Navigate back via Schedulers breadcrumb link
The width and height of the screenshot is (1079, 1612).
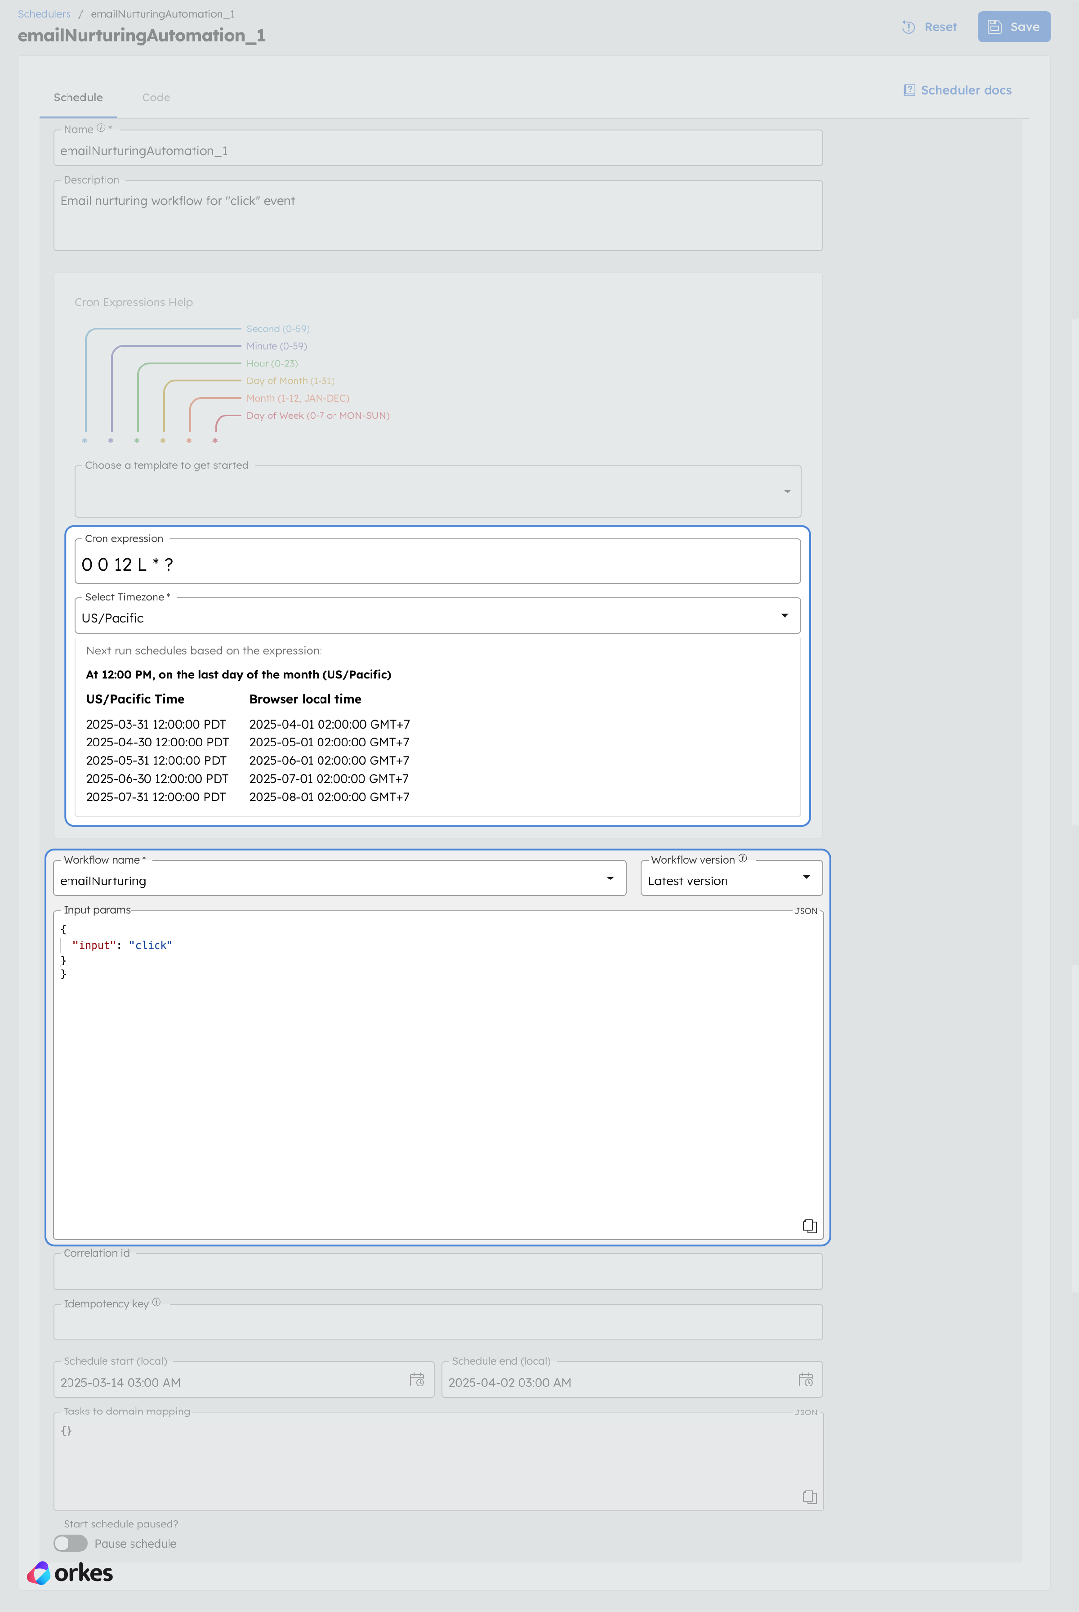[x=43, y=13]
